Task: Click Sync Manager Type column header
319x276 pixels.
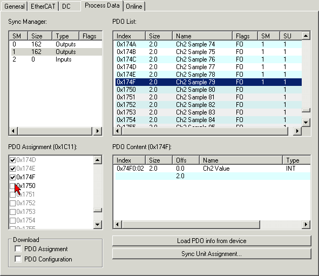Action: pos(65,36)
